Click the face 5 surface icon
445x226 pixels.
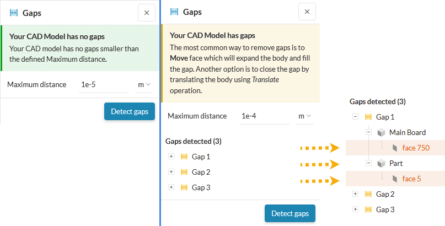click(x=394, y=179)
